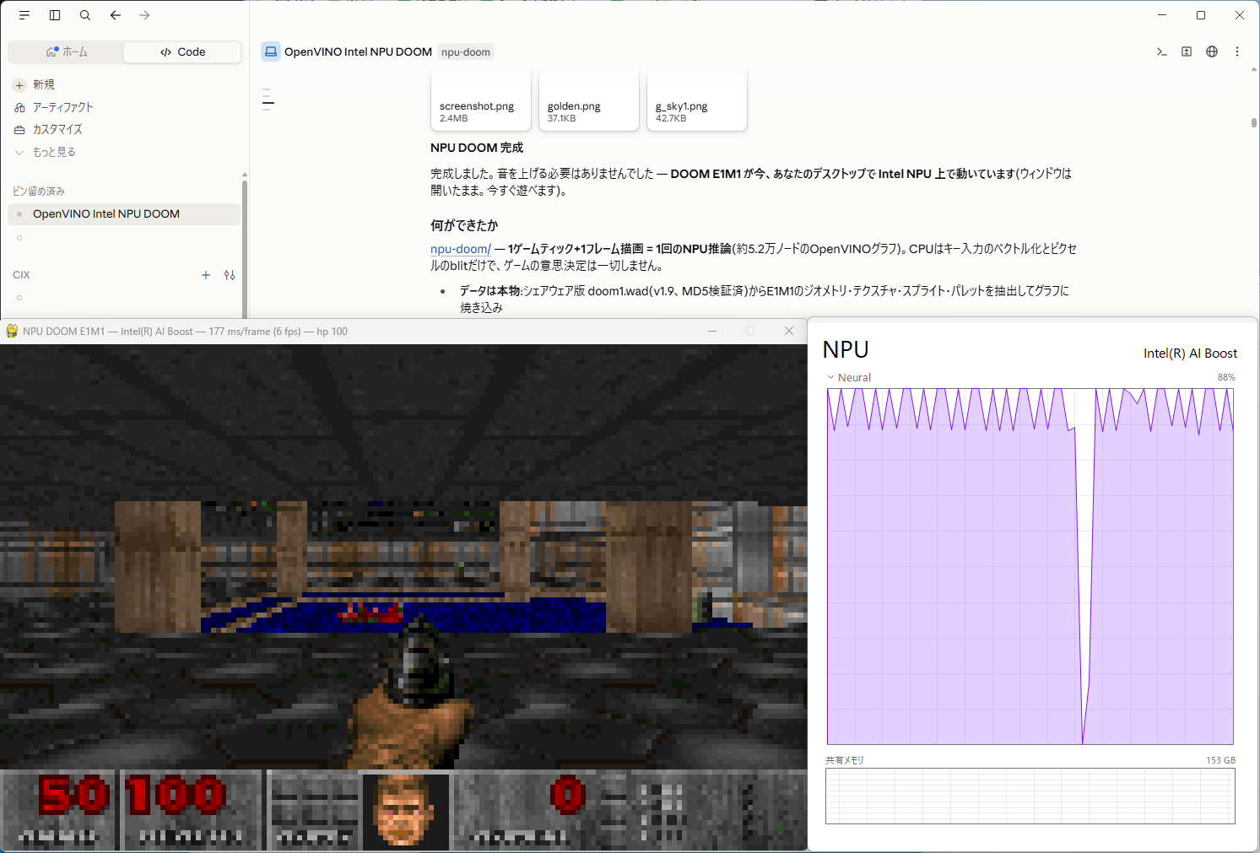Follow the npu-doom/ link
1260x853 pixels.
click(x=461, y=249)
